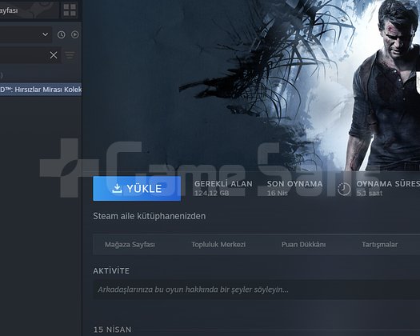Screen dimensions: 420x336
Task: Switch library to grid view icon
Action: click(70, 10)
